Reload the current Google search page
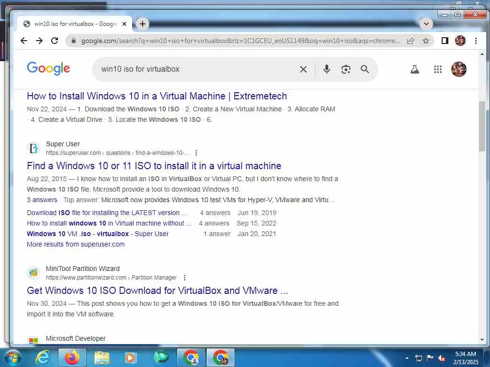This screenshot has height=367, width=490. [x=55, y=41]
